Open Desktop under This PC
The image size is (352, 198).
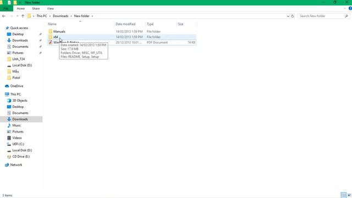[18, 107]
